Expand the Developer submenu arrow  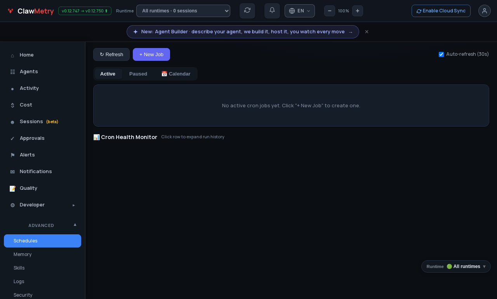coord(74,205)
